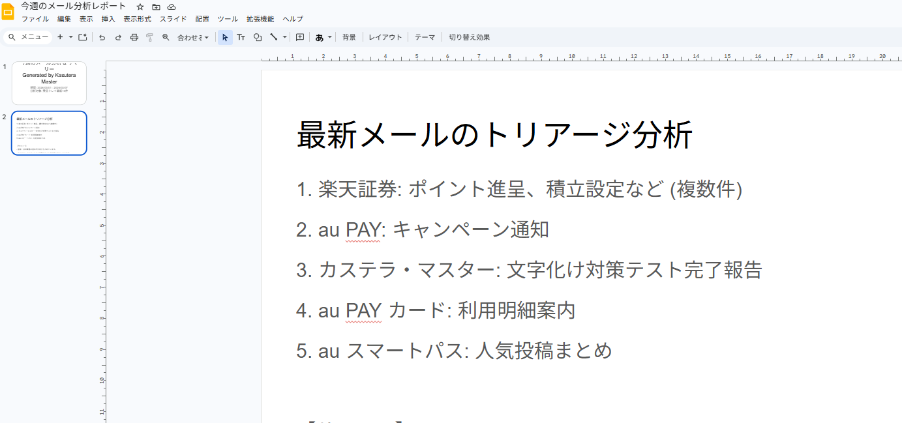Screen dimensions: 902x423
Task: Select the text box tool
Action: (x=241, y=37)
